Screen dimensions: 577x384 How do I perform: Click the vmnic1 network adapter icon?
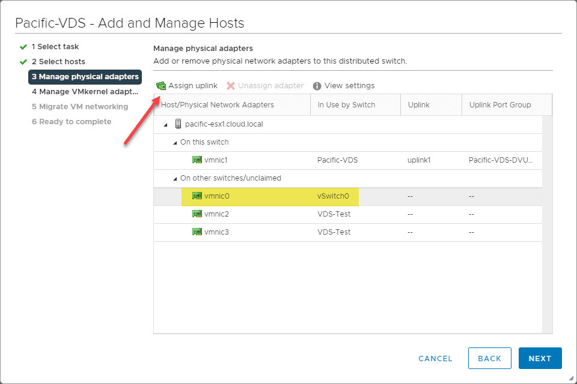click(x=197, y=160)
